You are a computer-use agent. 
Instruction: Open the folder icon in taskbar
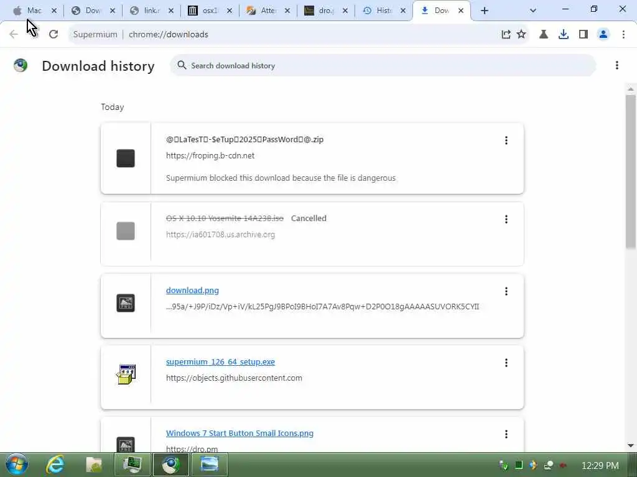(x=94, y=465)
